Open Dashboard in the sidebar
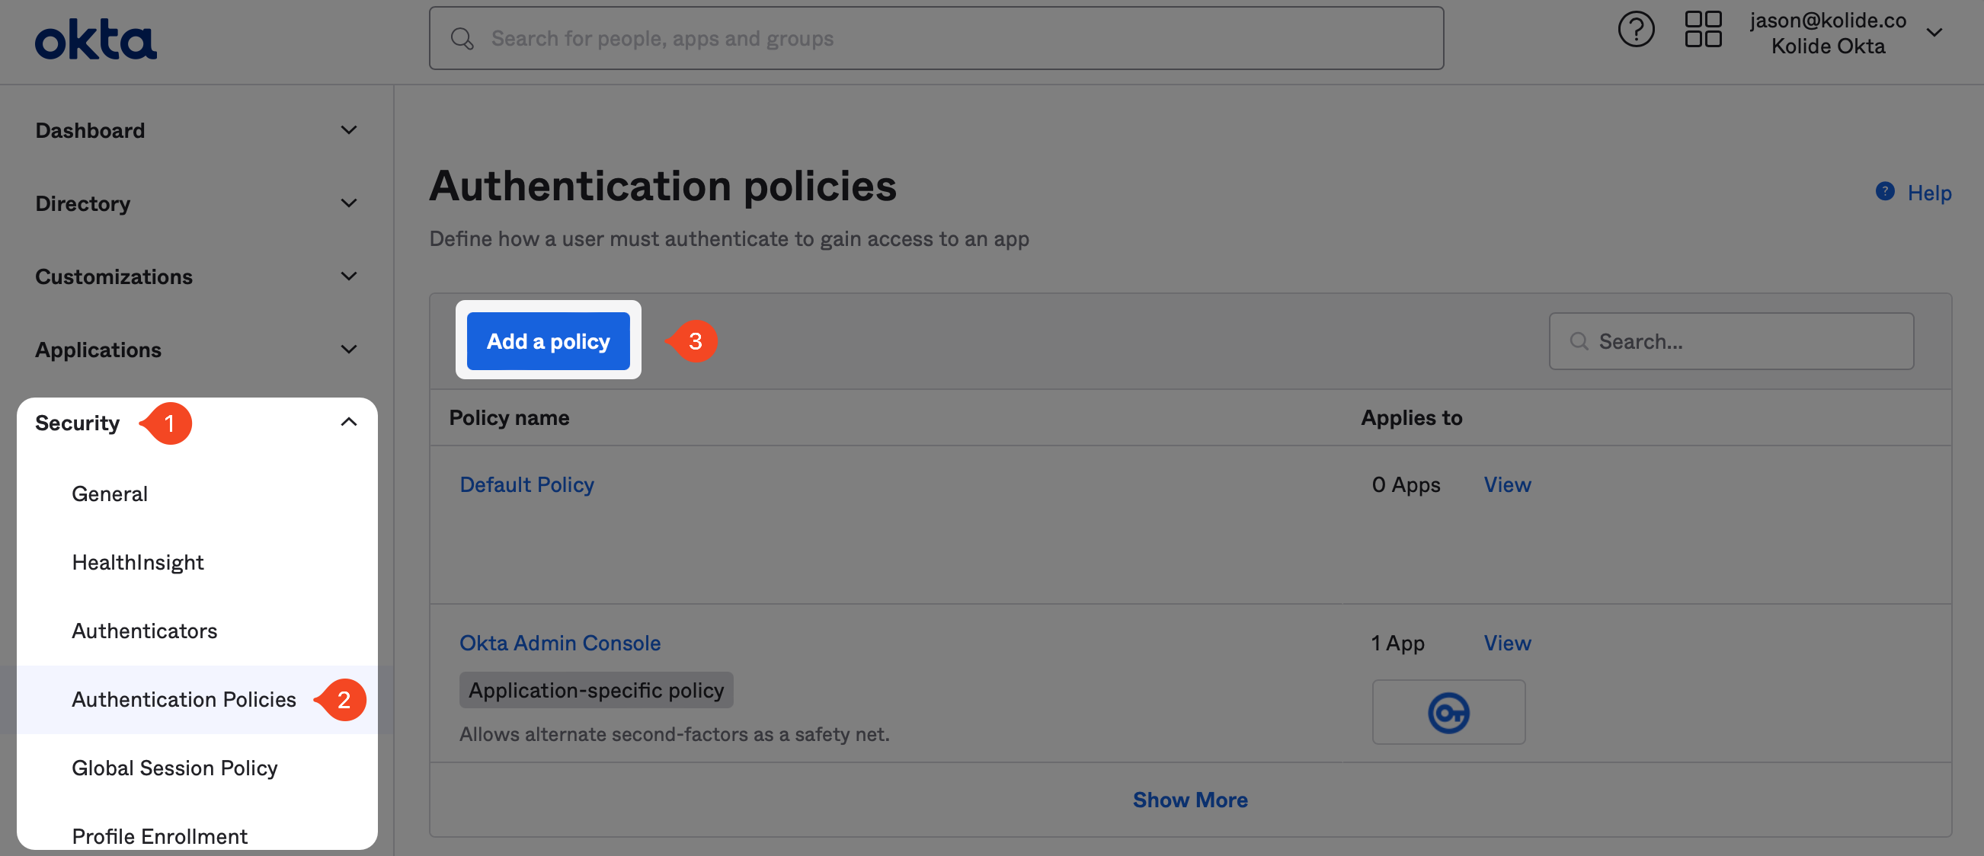This screenshot has height=856, width=1984. (90, 131)
